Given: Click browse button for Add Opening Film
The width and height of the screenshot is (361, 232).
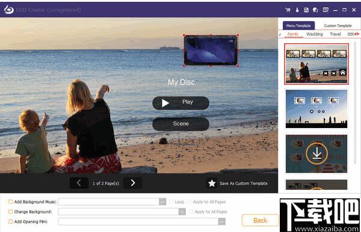Looking at the screenshot, I should [221, 221].
